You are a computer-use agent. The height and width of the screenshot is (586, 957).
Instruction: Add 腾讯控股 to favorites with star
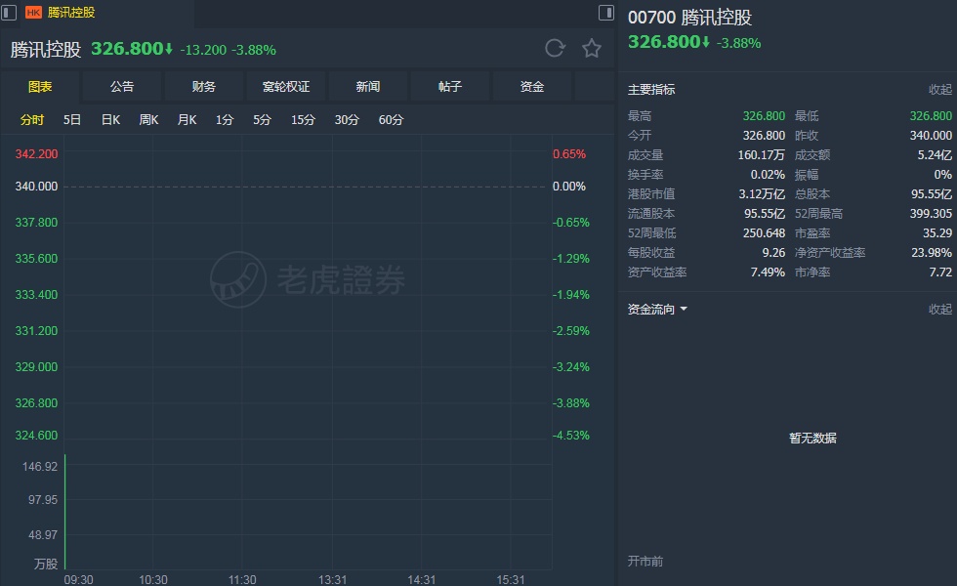click(592, 48)
